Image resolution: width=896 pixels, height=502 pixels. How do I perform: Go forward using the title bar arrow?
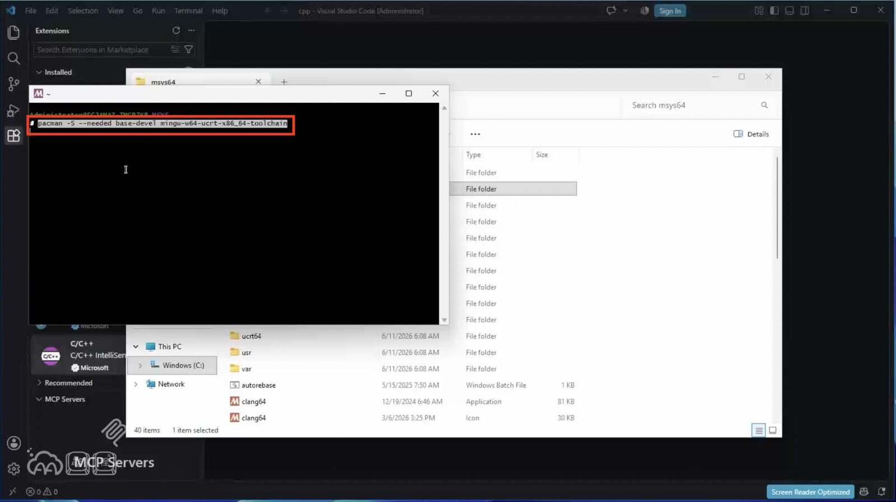284,11
